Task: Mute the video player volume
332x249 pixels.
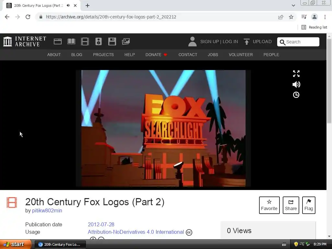Action: pyautogui.click(x=296, y=85)
